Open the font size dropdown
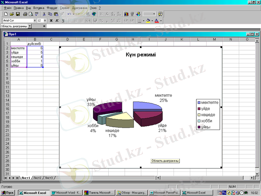This screenshot has width=261, height=196. tap(45, 21)
